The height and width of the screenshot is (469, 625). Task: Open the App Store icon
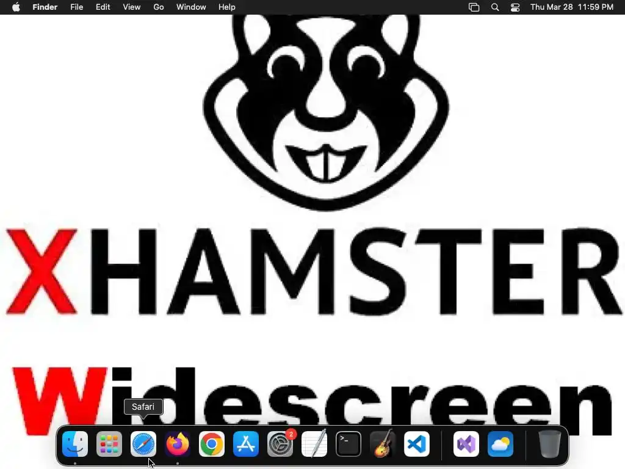coord(246,444)
